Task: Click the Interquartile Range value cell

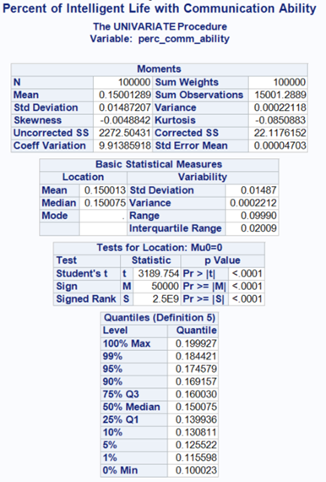Action: [x=252, y=228]
